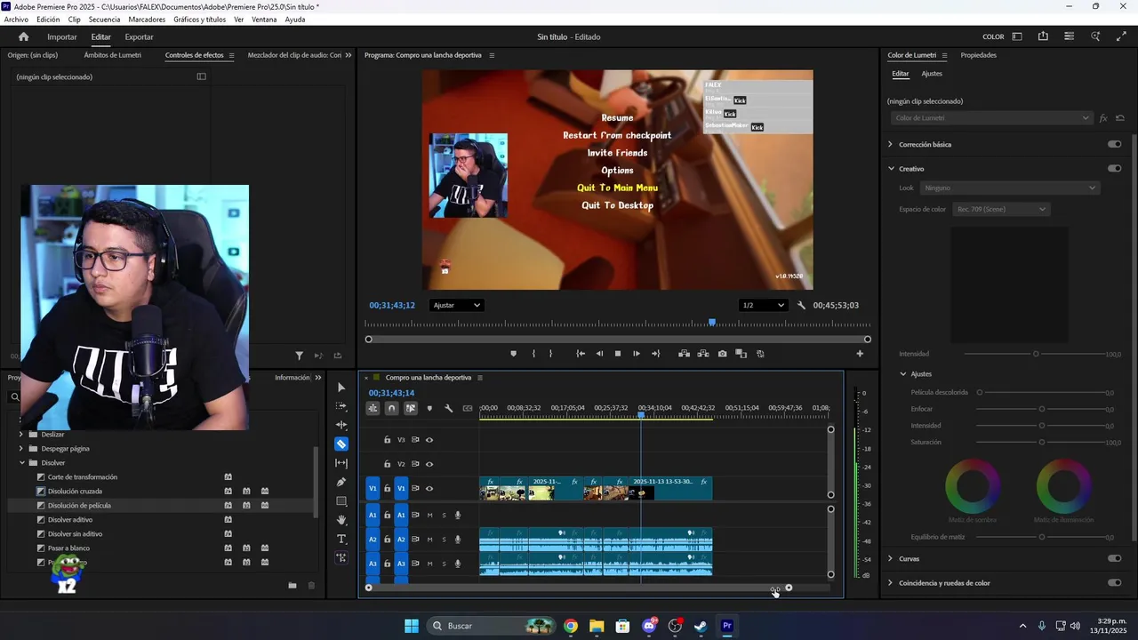1138x640 pixels.
Task: Open the Ajustar zoom level dropdown
Action: [x=457, y=305]
